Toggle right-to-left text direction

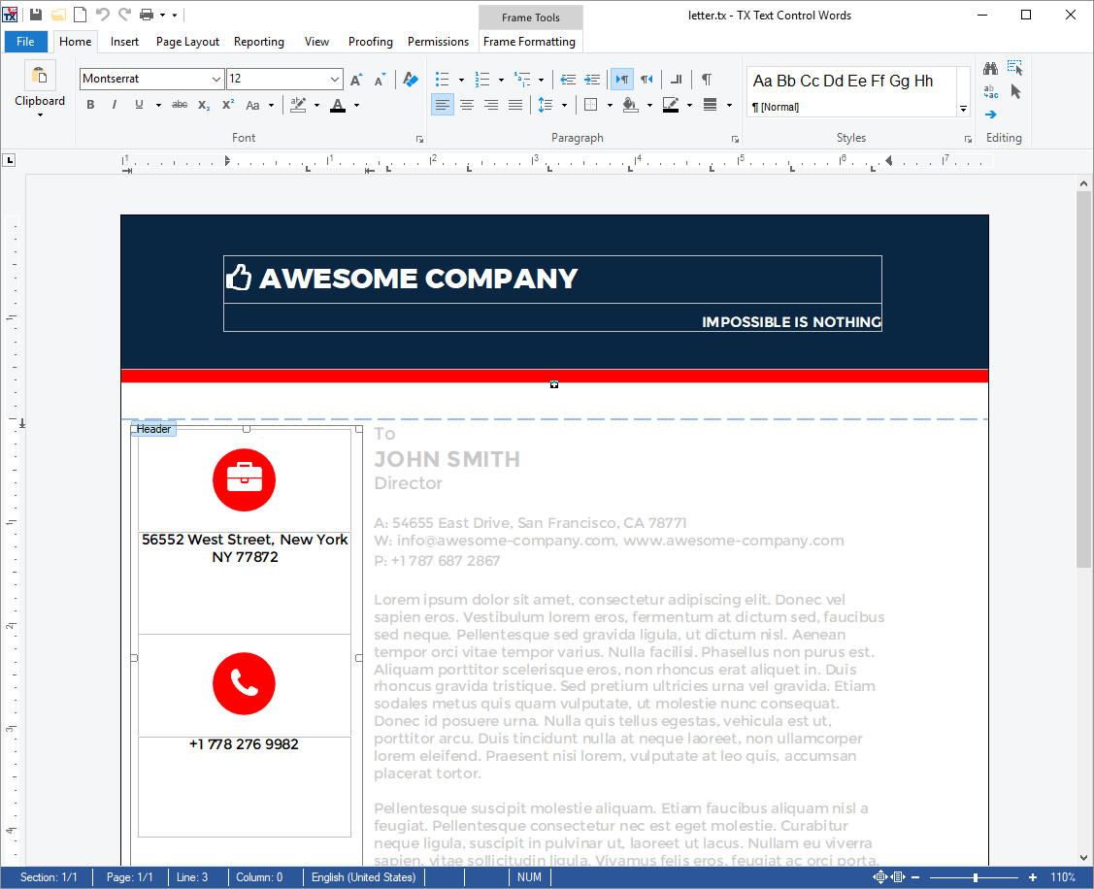click(646, 80)
